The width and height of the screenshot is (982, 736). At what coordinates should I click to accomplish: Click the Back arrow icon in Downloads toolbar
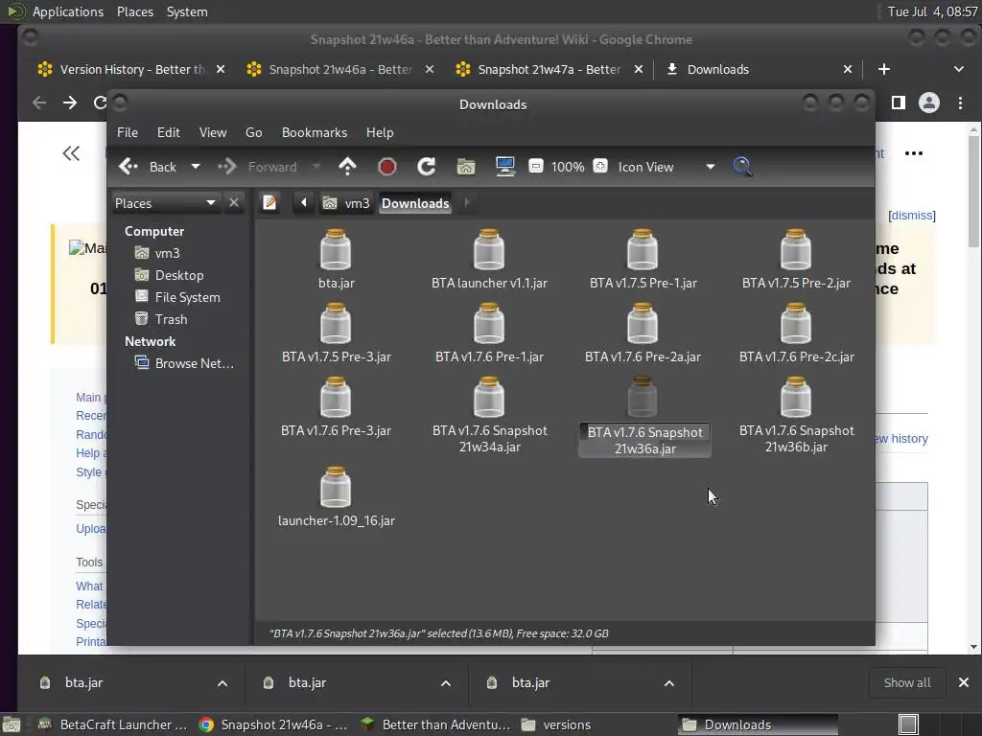(x=129, y=167)
